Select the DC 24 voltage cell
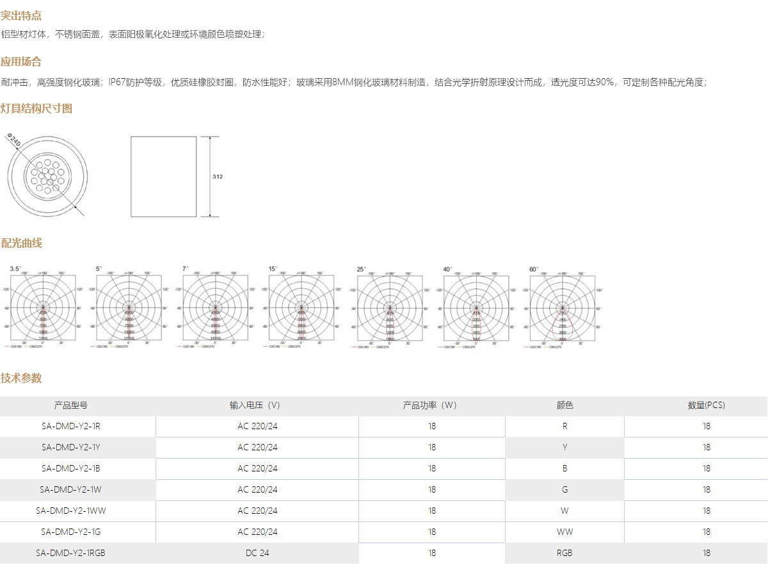This screenshot has height=565, width=768. [257, 553]
